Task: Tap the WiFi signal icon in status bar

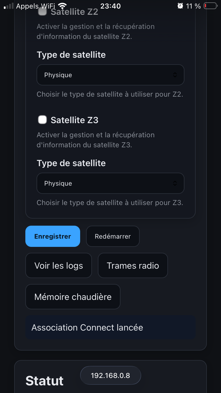Action: (62, 6)
